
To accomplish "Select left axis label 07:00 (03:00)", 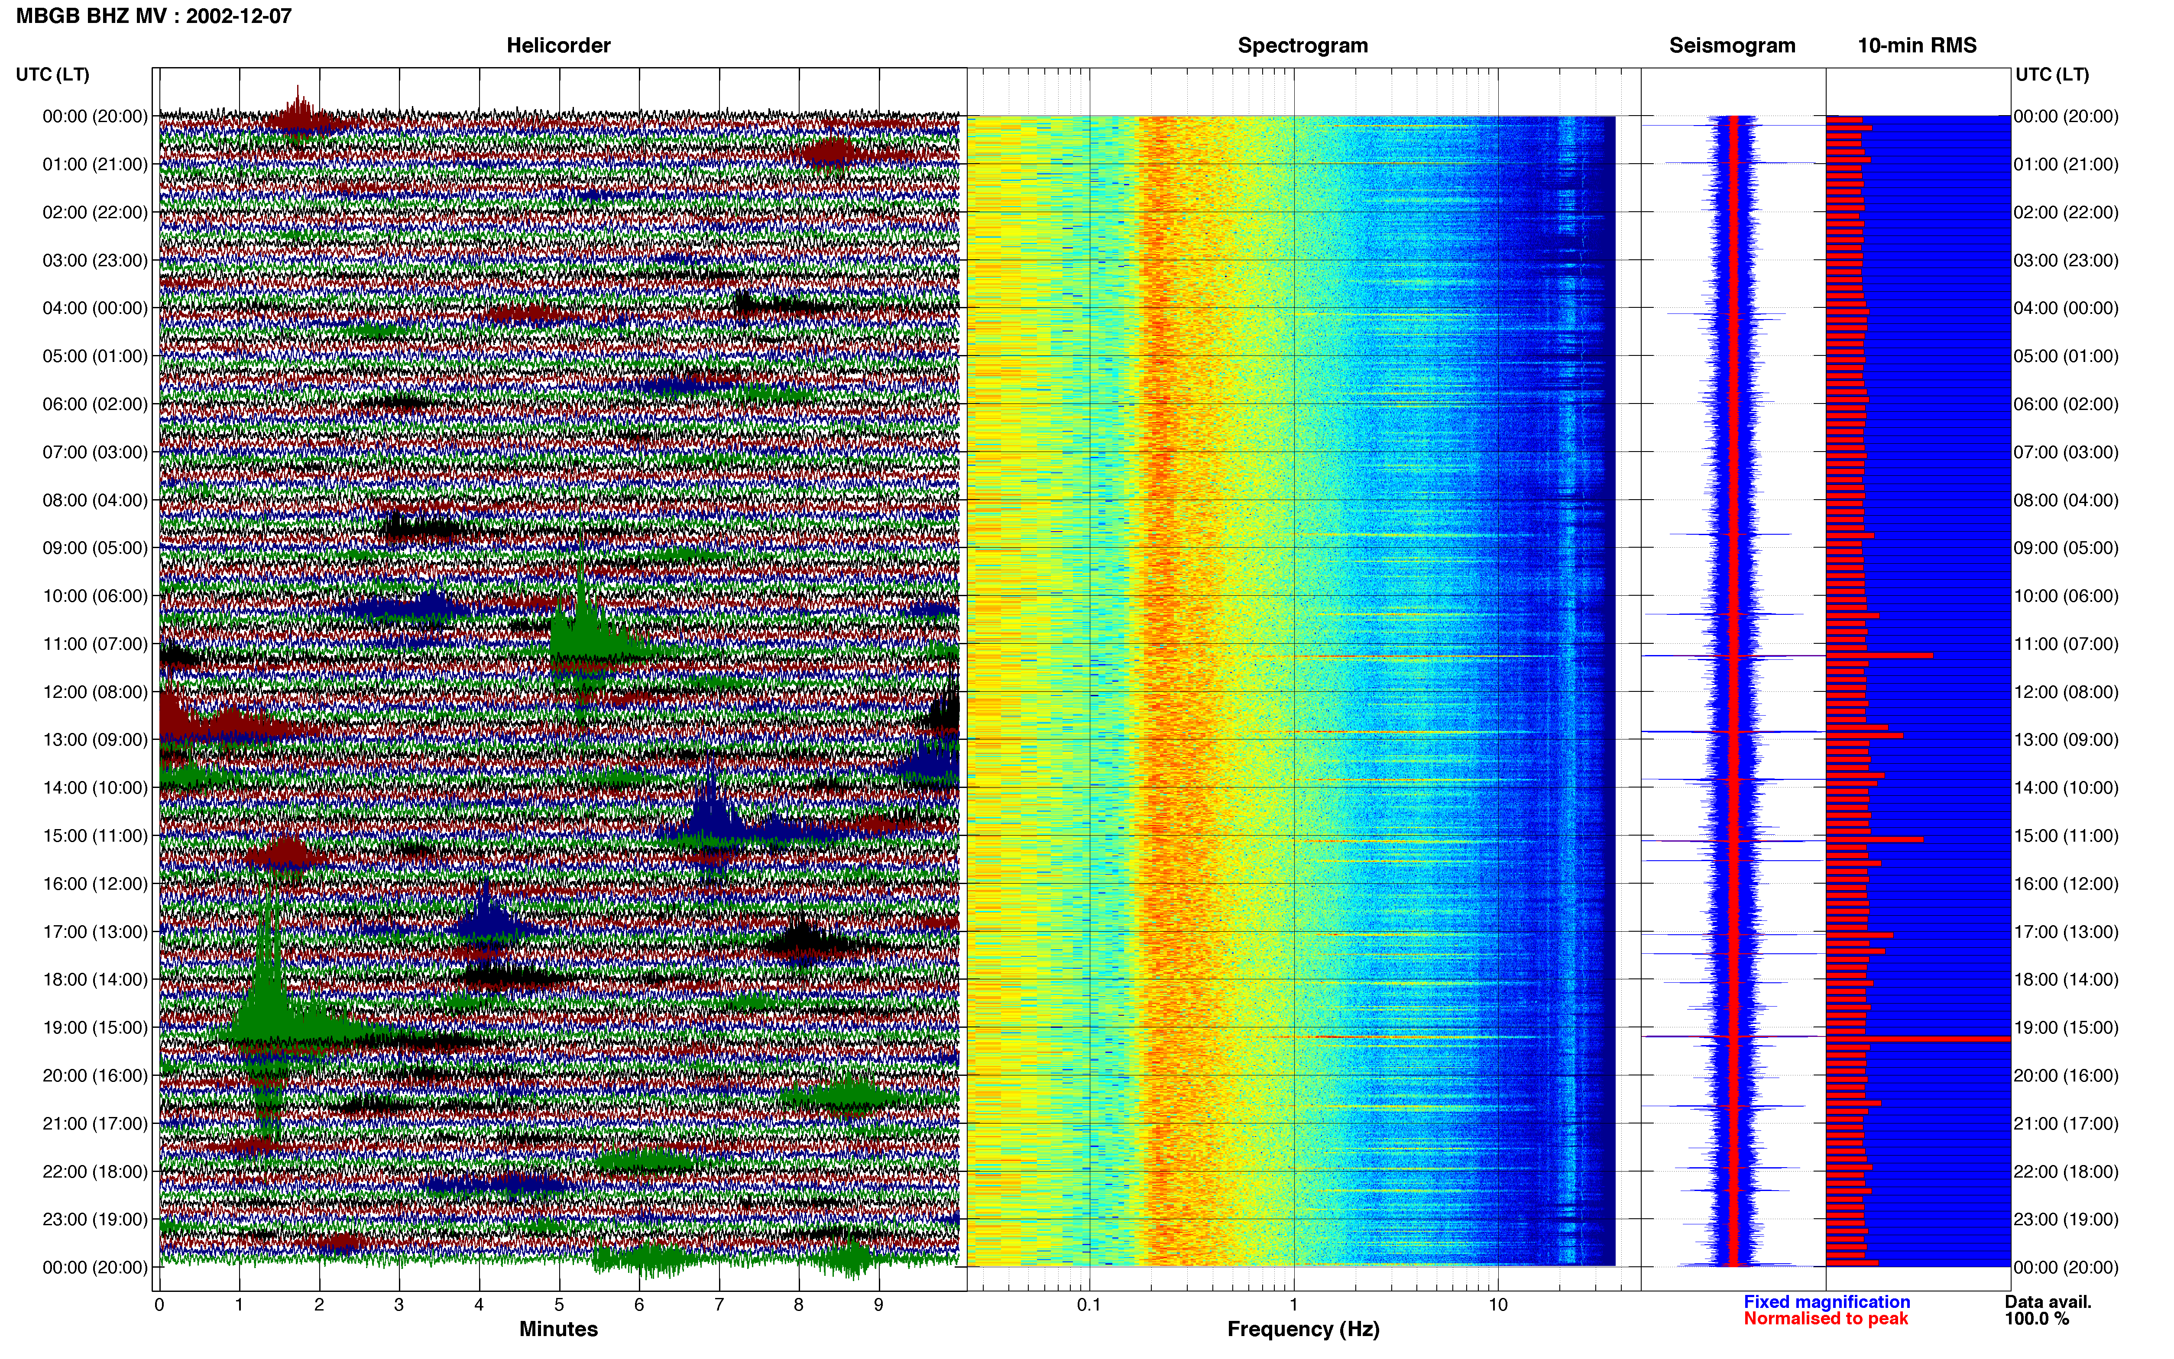I will (x=95, y=452).
